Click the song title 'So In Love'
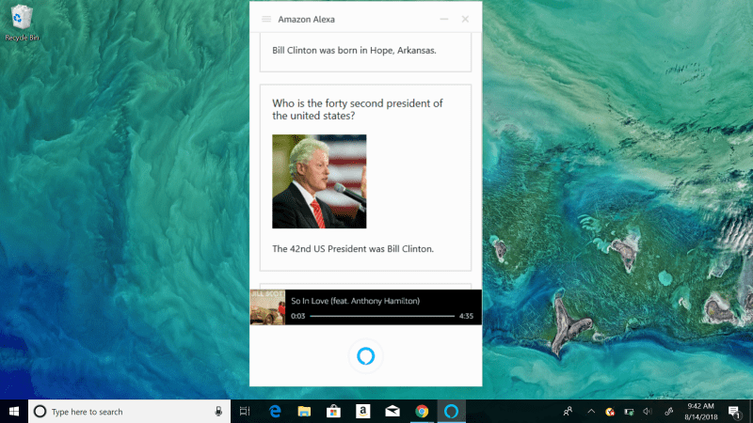Viewport: 753px width, 423px height. coord(356,301)
